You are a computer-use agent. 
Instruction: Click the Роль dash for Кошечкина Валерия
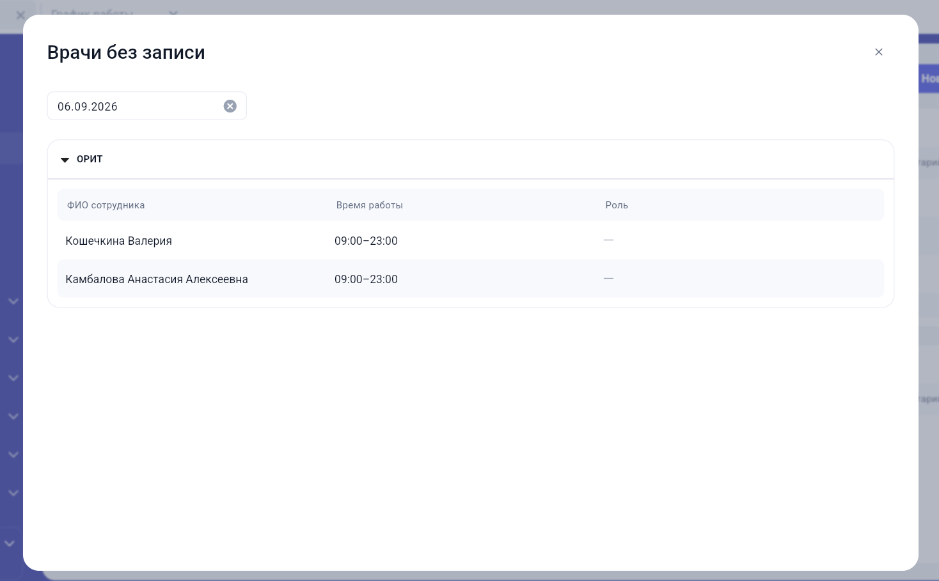608,240
